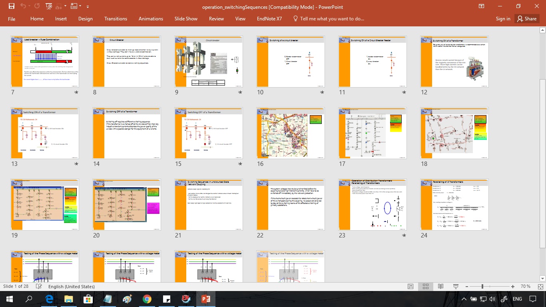Open the Customize Quick Access Toolbar menu
This screenshot has width=546, height=307.
[88, 6]
